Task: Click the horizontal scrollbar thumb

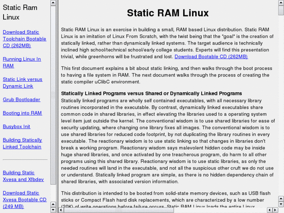Action: click(x=119, y=210)
